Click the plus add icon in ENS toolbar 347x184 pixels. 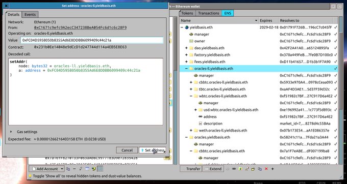[x=272, y=169]
